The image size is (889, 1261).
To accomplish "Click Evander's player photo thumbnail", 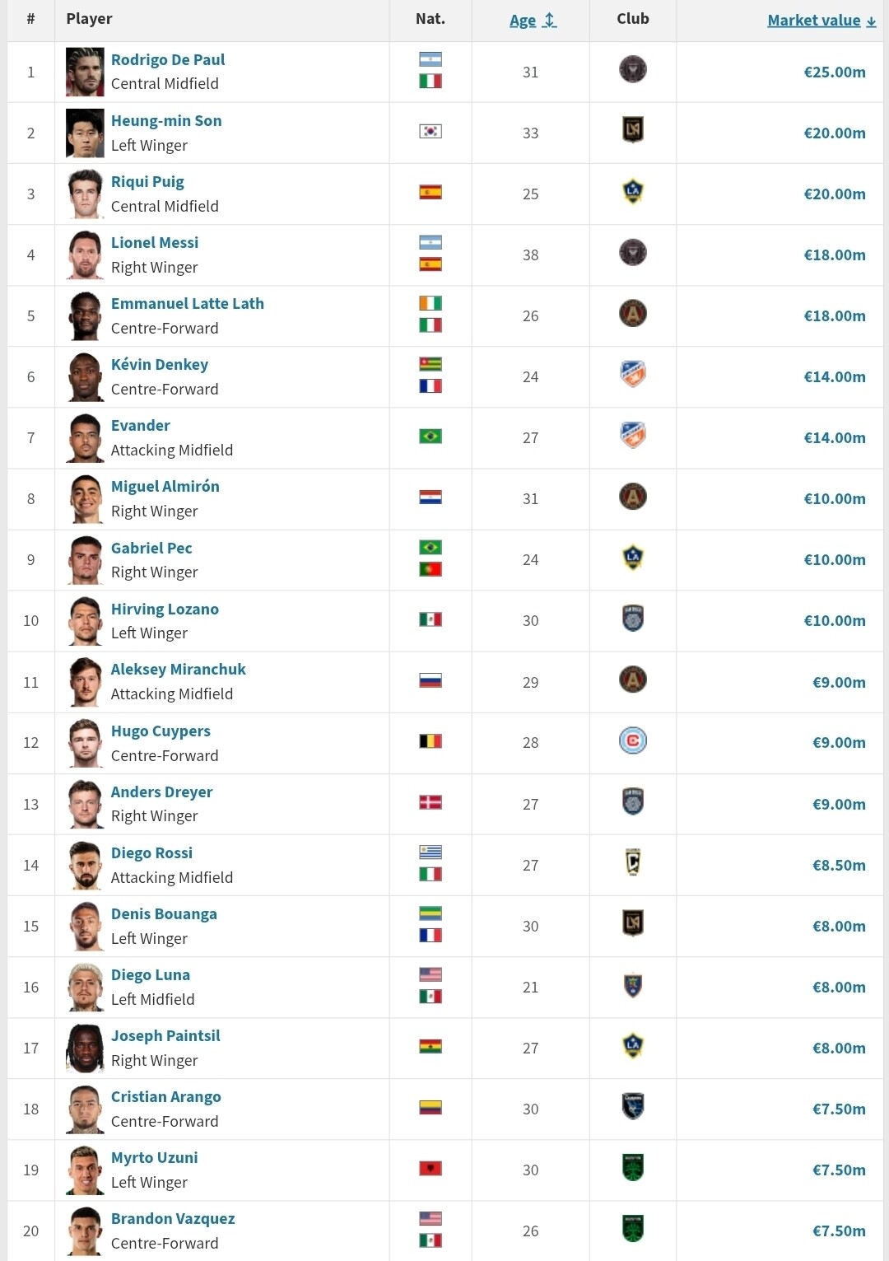I will [85, 438].
